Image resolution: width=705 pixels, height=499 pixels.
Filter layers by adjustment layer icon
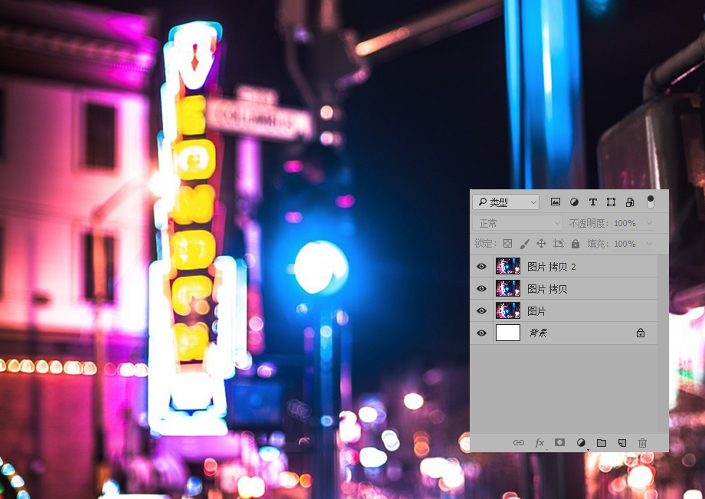pos(574,202)
